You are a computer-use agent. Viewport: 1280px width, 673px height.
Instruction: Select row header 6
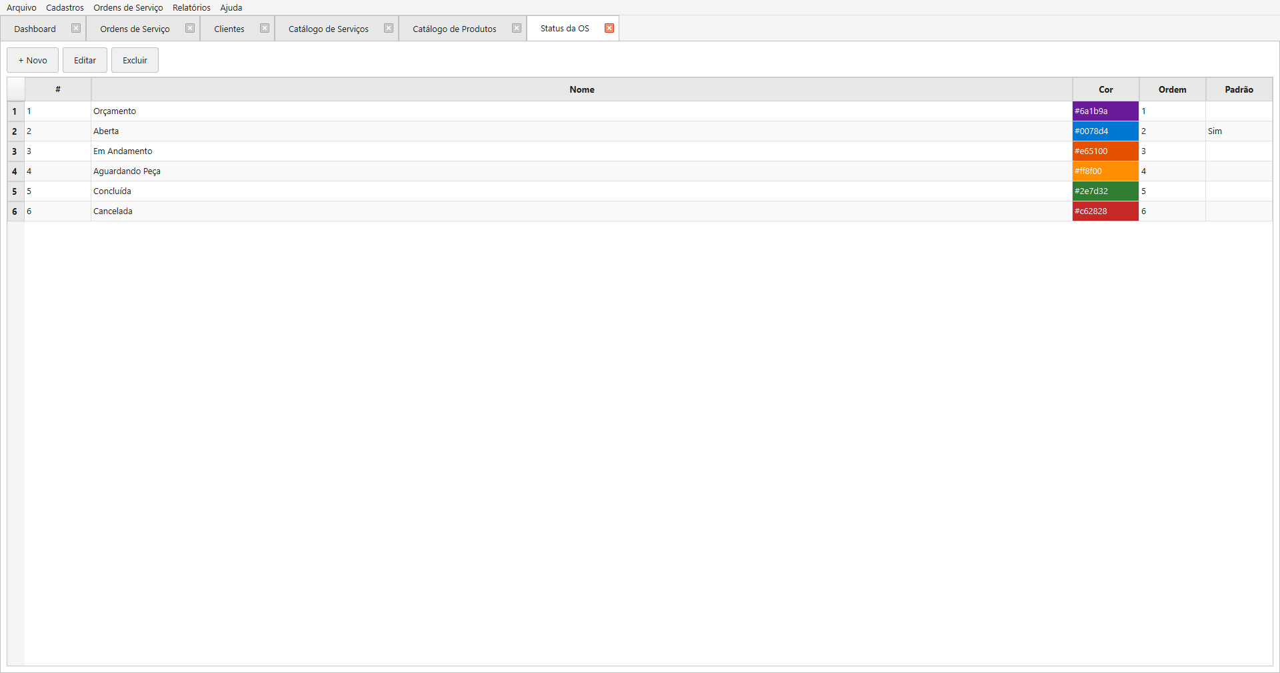point(16,211)
